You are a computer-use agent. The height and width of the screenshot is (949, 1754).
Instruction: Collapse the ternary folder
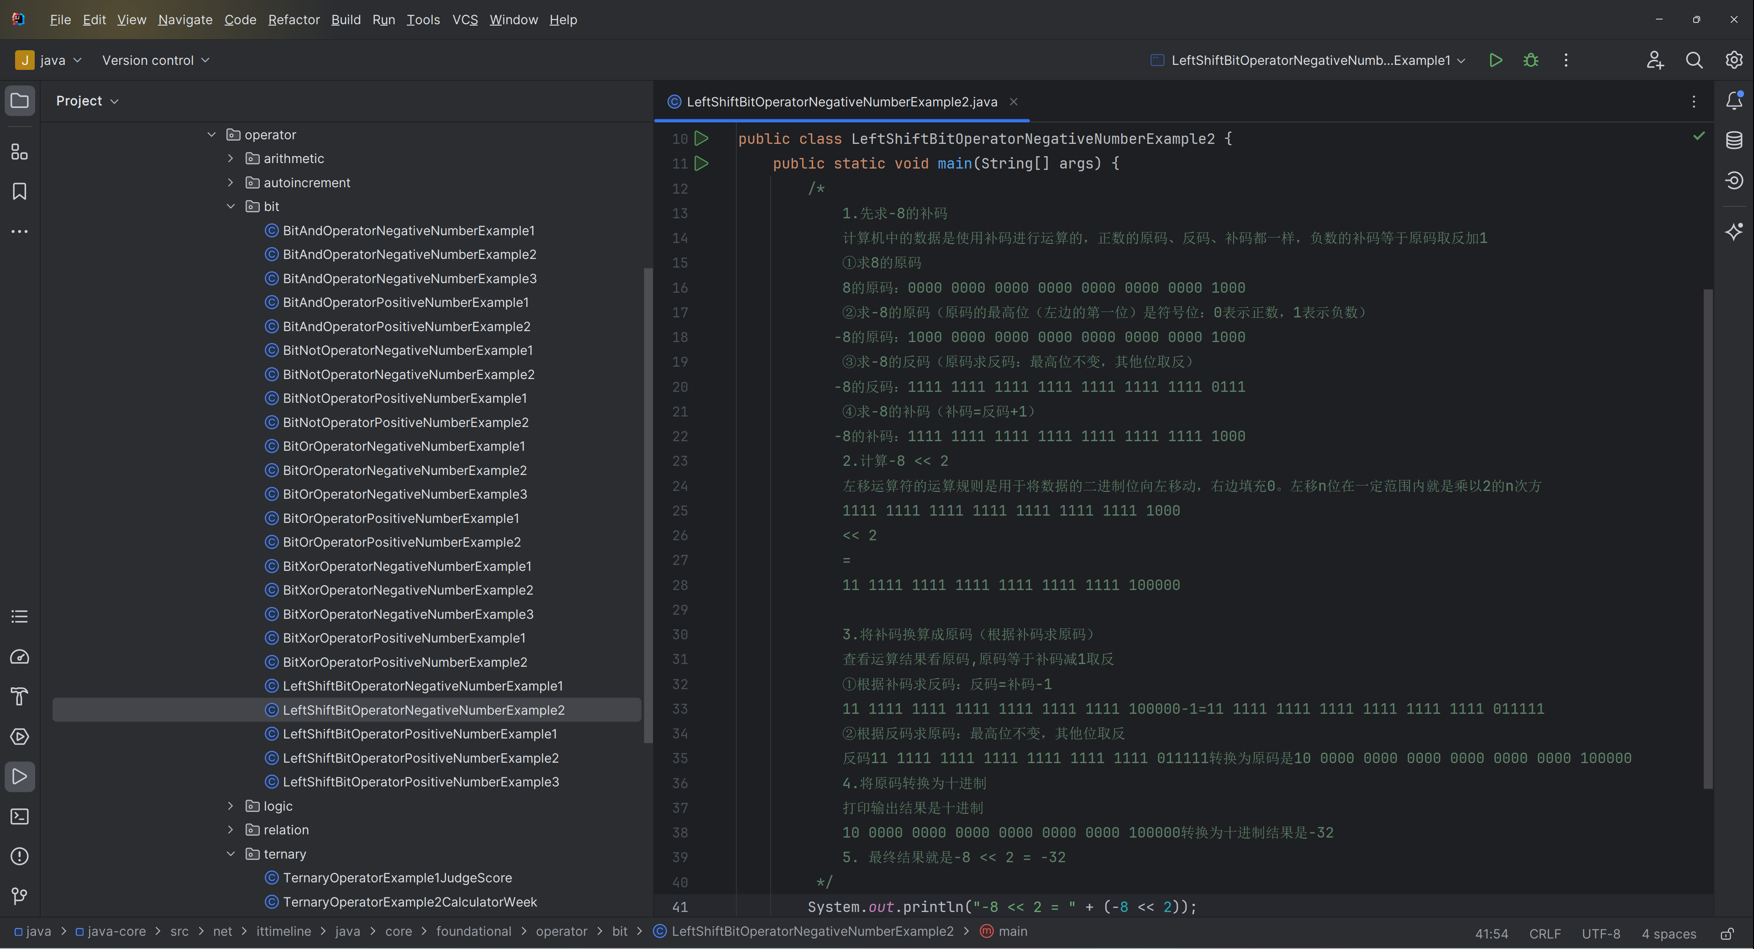(230, 854)
